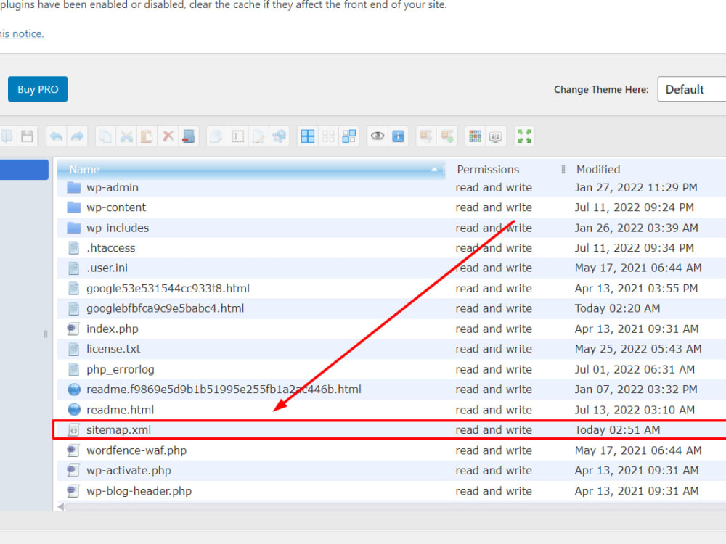
Task: Switch view with colored grid icon
Action: click(475, 136)
